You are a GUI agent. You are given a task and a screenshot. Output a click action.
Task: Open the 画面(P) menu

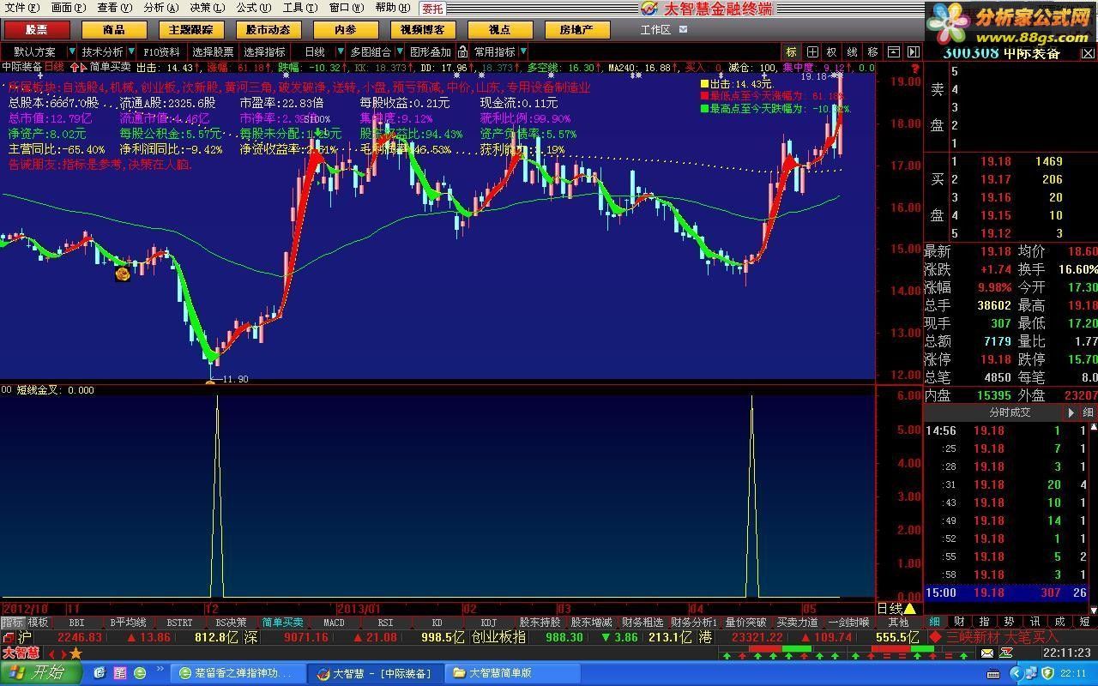pyautogui.click(x=68, y=8)
